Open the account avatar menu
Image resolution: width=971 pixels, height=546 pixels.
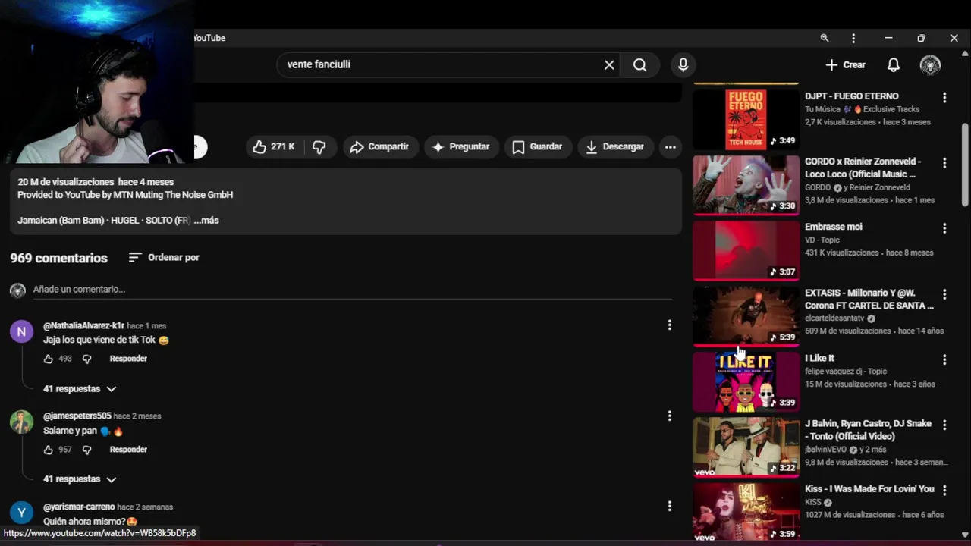(930, 65)
